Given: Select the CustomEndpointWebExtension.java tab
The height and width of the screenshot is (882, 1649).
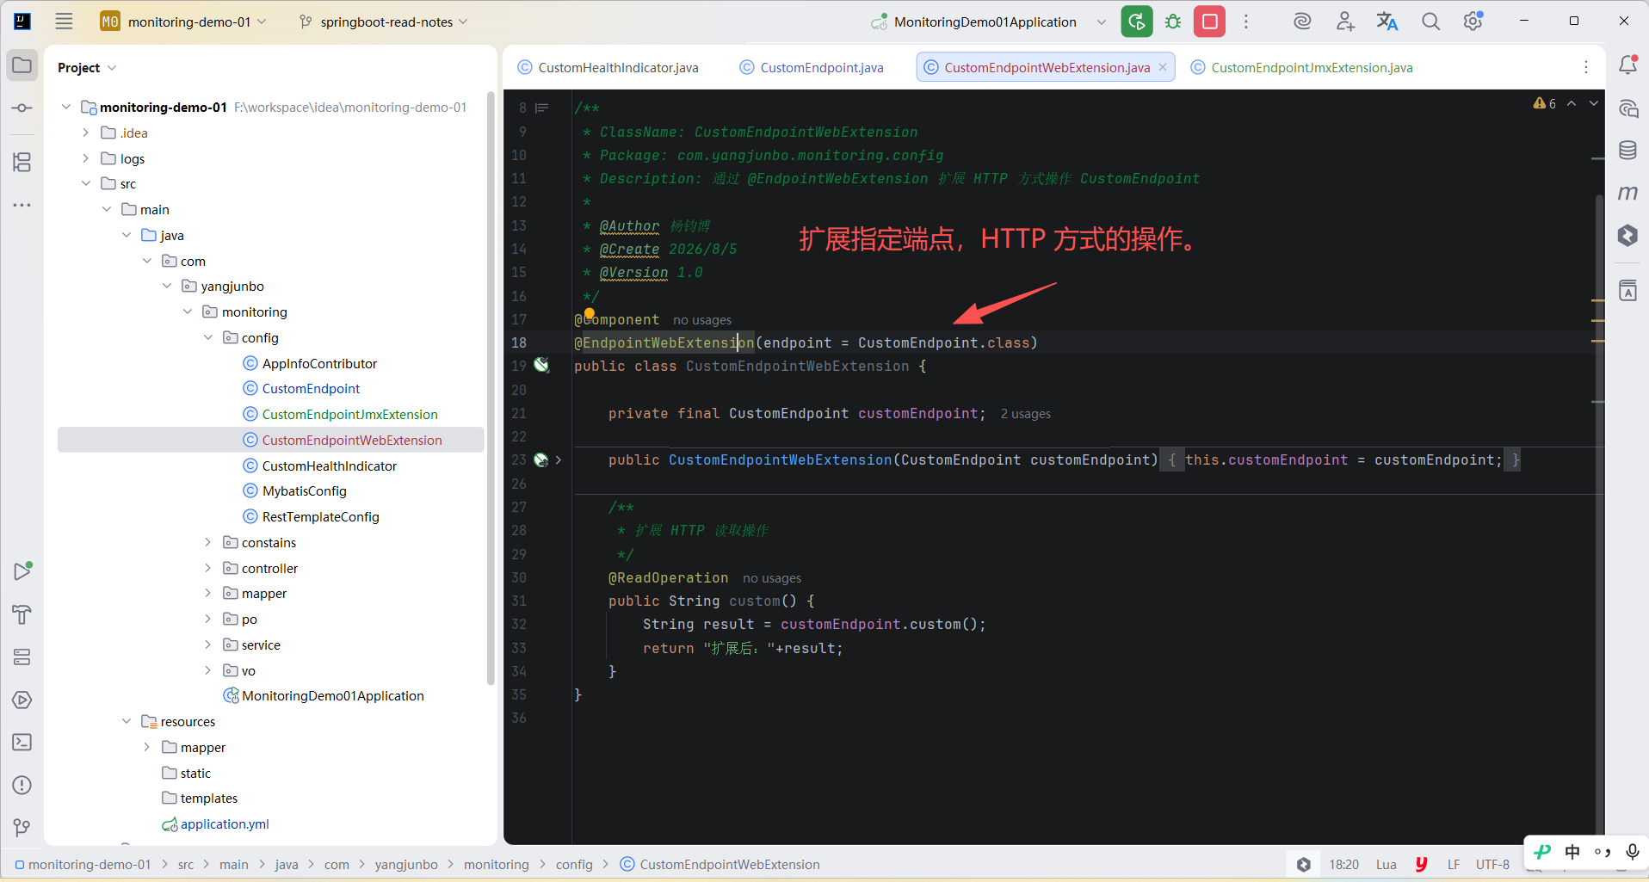Looking at the screenshot, I should point(1047,67).
